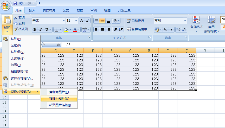
Task: Click the increase font size icon
Action: pos(82,21)
